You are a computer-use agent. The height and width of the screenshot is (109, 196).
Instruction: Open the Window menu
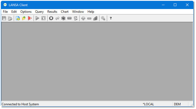point(78,12)
